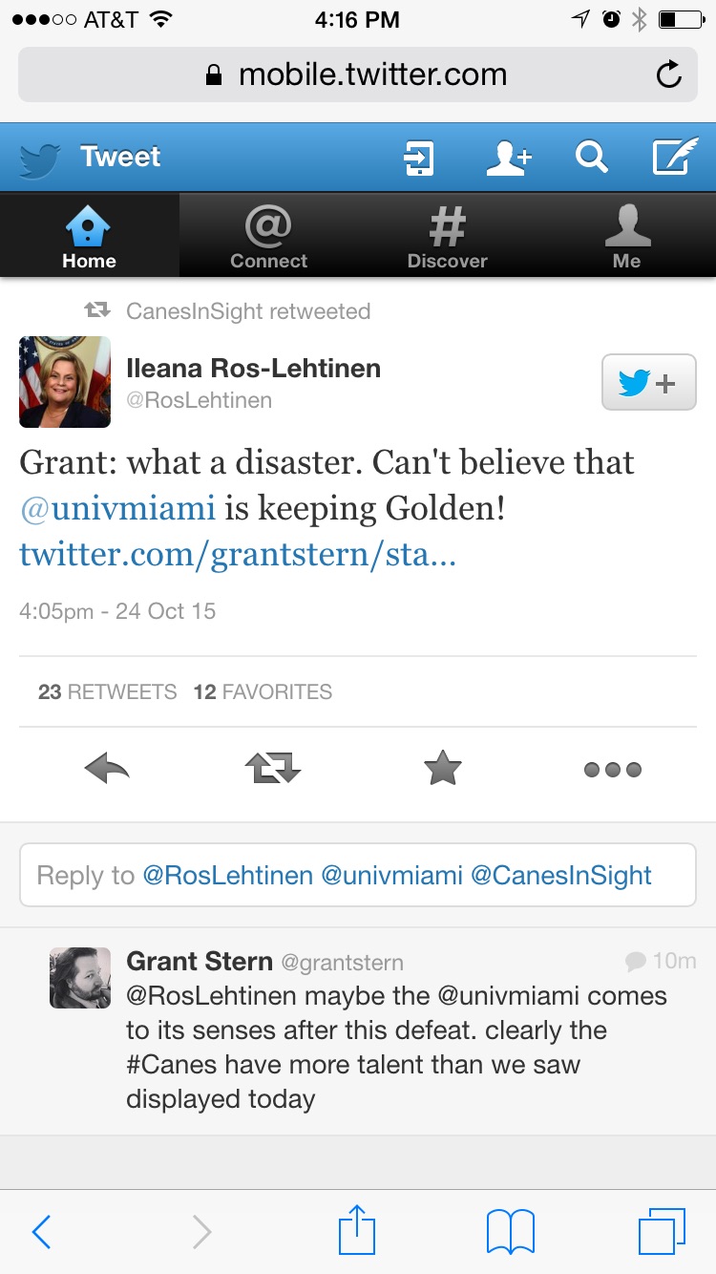
Task: Click the Reply to input field
Action: click(x=357, y=875)
